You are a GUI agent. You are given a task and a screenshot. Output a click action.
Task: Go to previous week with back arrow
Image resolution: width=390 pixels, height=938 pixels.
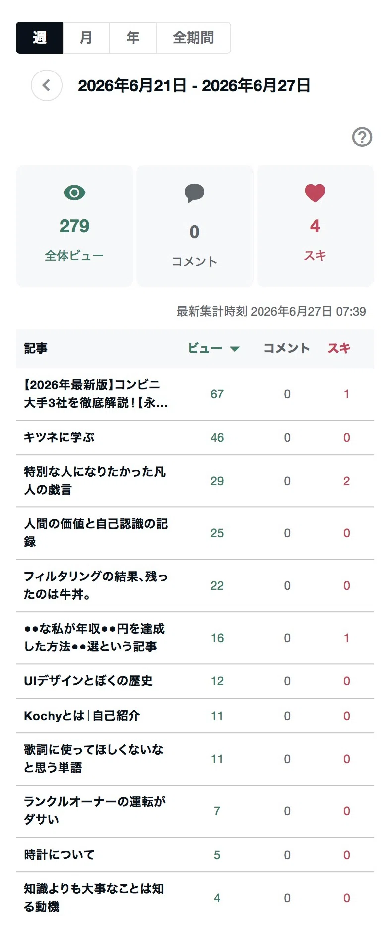coord(47,85)
